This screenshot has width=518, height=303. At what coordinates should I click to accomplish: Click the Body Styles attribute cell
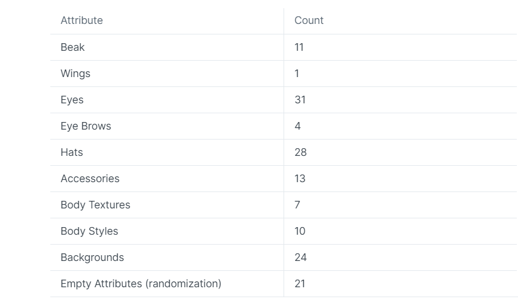[167, 231]
